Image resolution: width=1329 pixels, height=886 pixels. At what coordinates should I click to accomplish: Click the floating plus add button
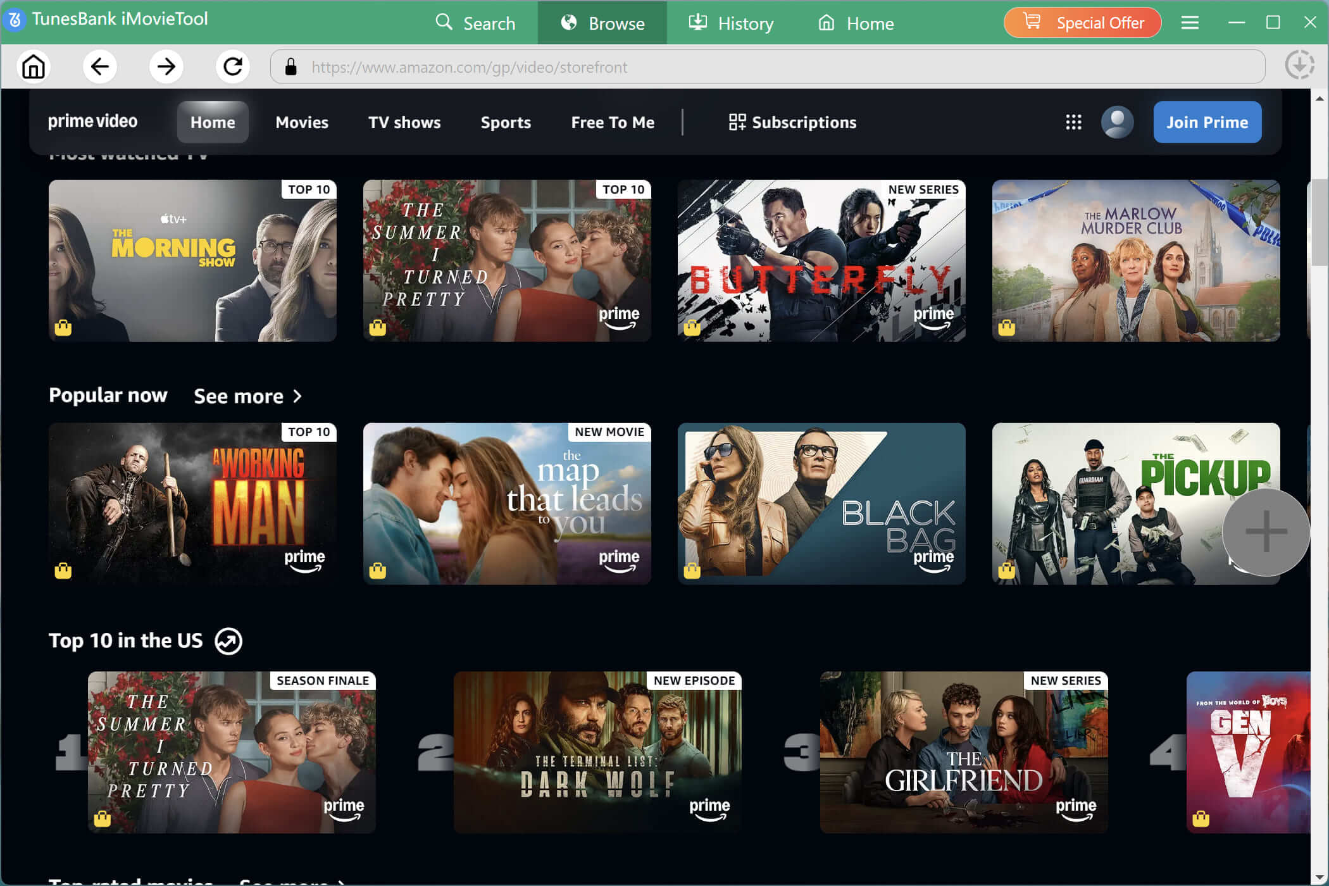click(x=1266, y=531)
